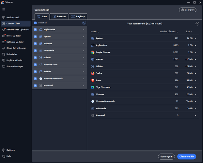
Task: Click the System icon in results list
Action: click(x=93, y=38)
